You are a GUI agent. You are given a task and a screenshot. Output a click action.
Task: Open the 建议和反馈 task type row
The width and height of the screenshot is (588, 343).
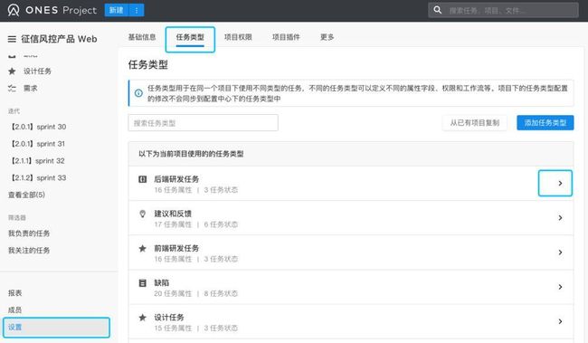coord(351,218)
